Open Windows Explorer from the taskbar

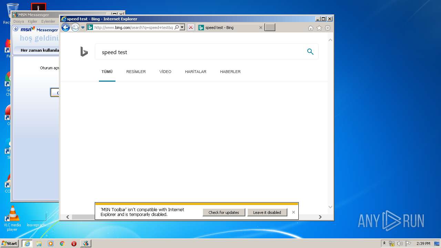[39, 244]
